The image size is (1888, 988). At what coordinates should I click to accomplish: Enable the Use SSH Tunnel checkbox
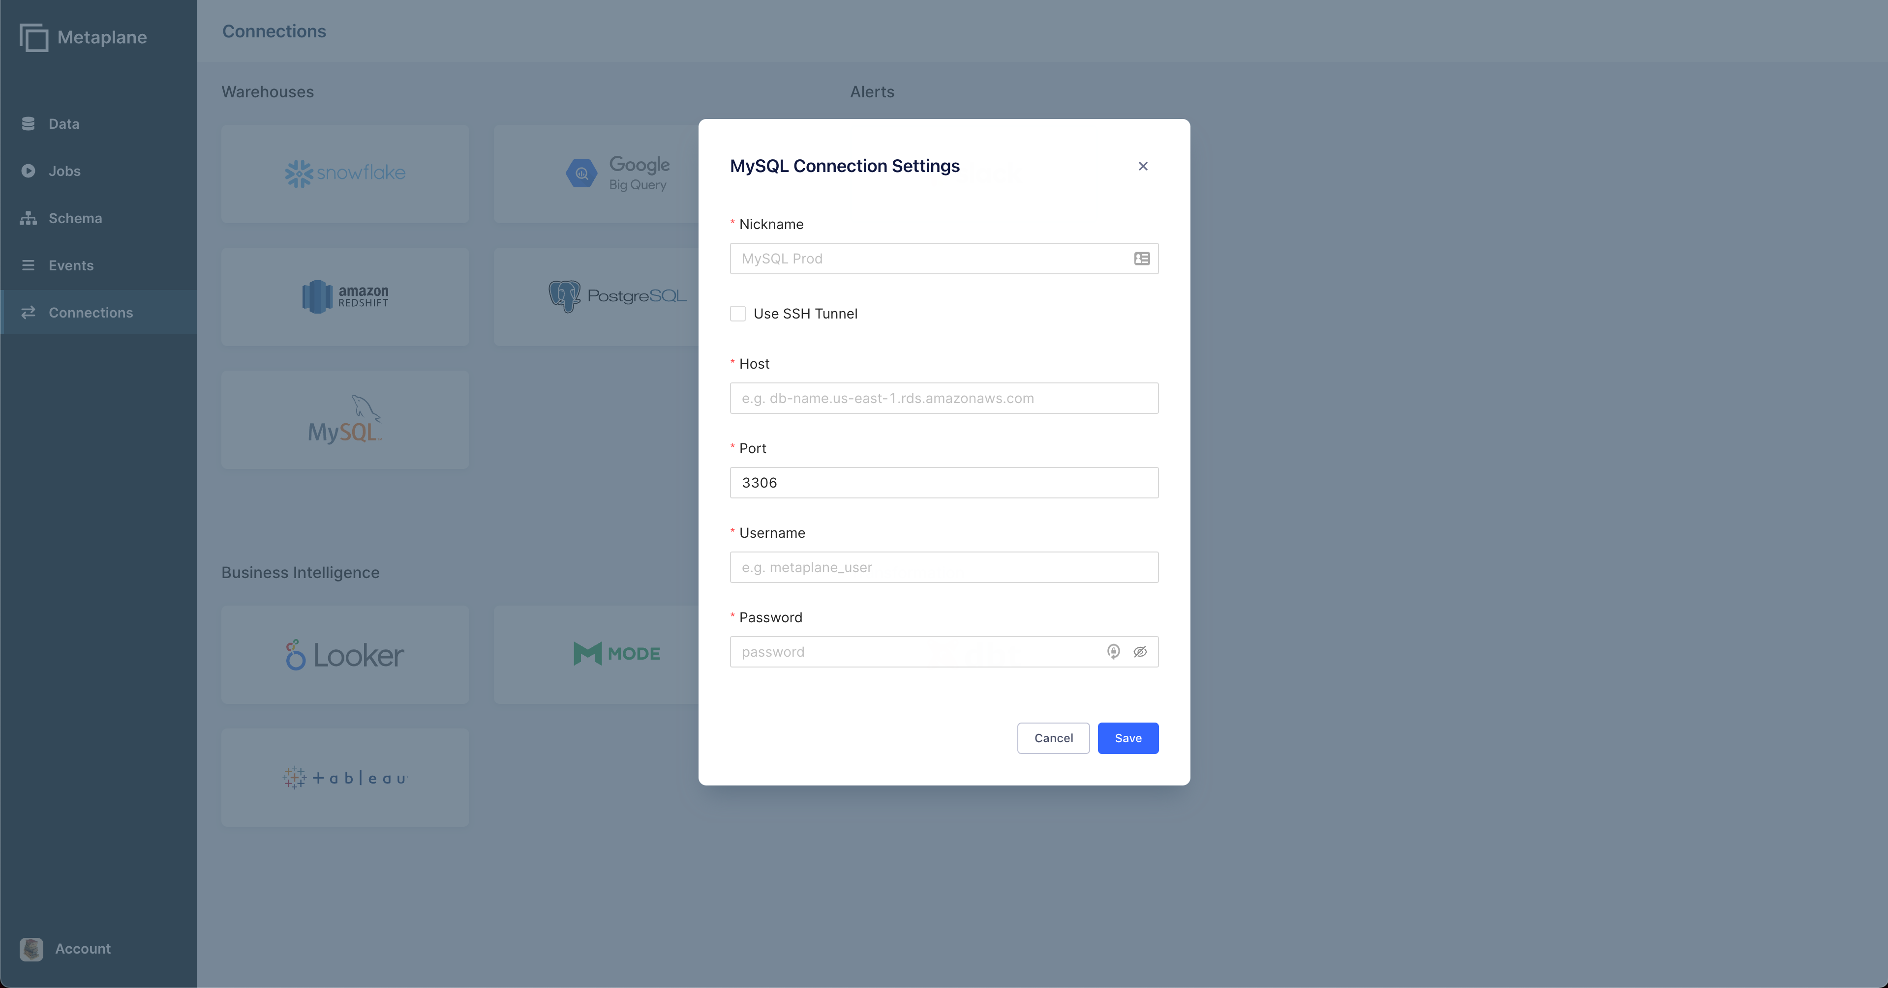tap(737, 314)
